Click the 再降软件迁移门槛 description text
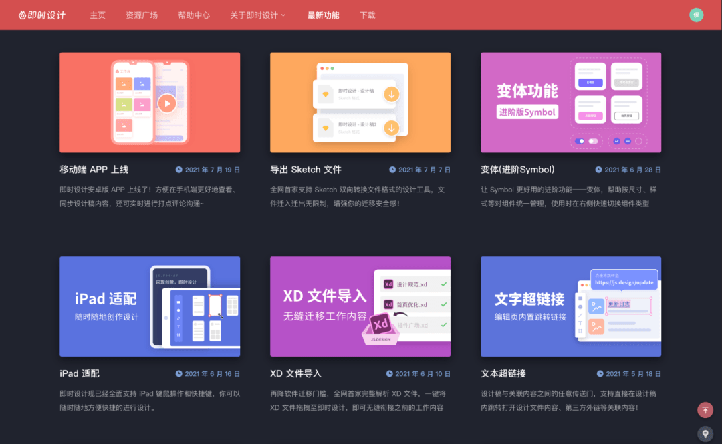This screenshot has height=444, width=722. 358,401
